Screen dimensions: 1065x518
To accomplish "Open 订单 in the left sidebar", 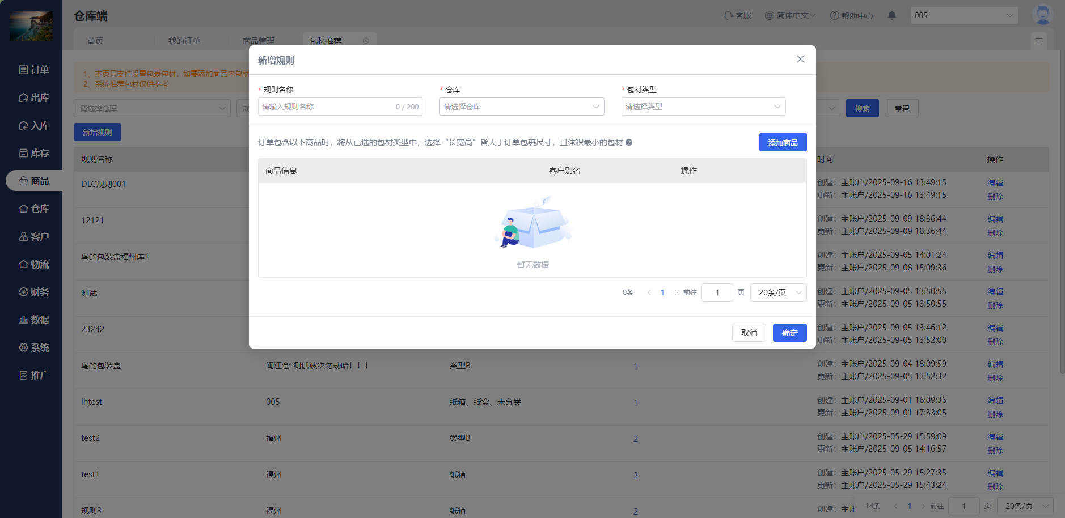I will 34,70.
